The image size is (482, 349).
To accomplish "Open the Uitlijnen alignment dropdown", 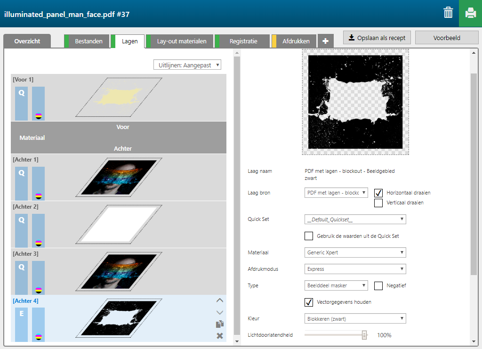I will click(x=187, y=65).
